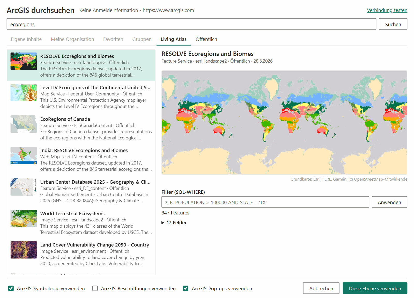This screenshot has width=414, height=298.
Task: Click the Abbrechen button
Action: pyautogui.click(x=321, y=288)
